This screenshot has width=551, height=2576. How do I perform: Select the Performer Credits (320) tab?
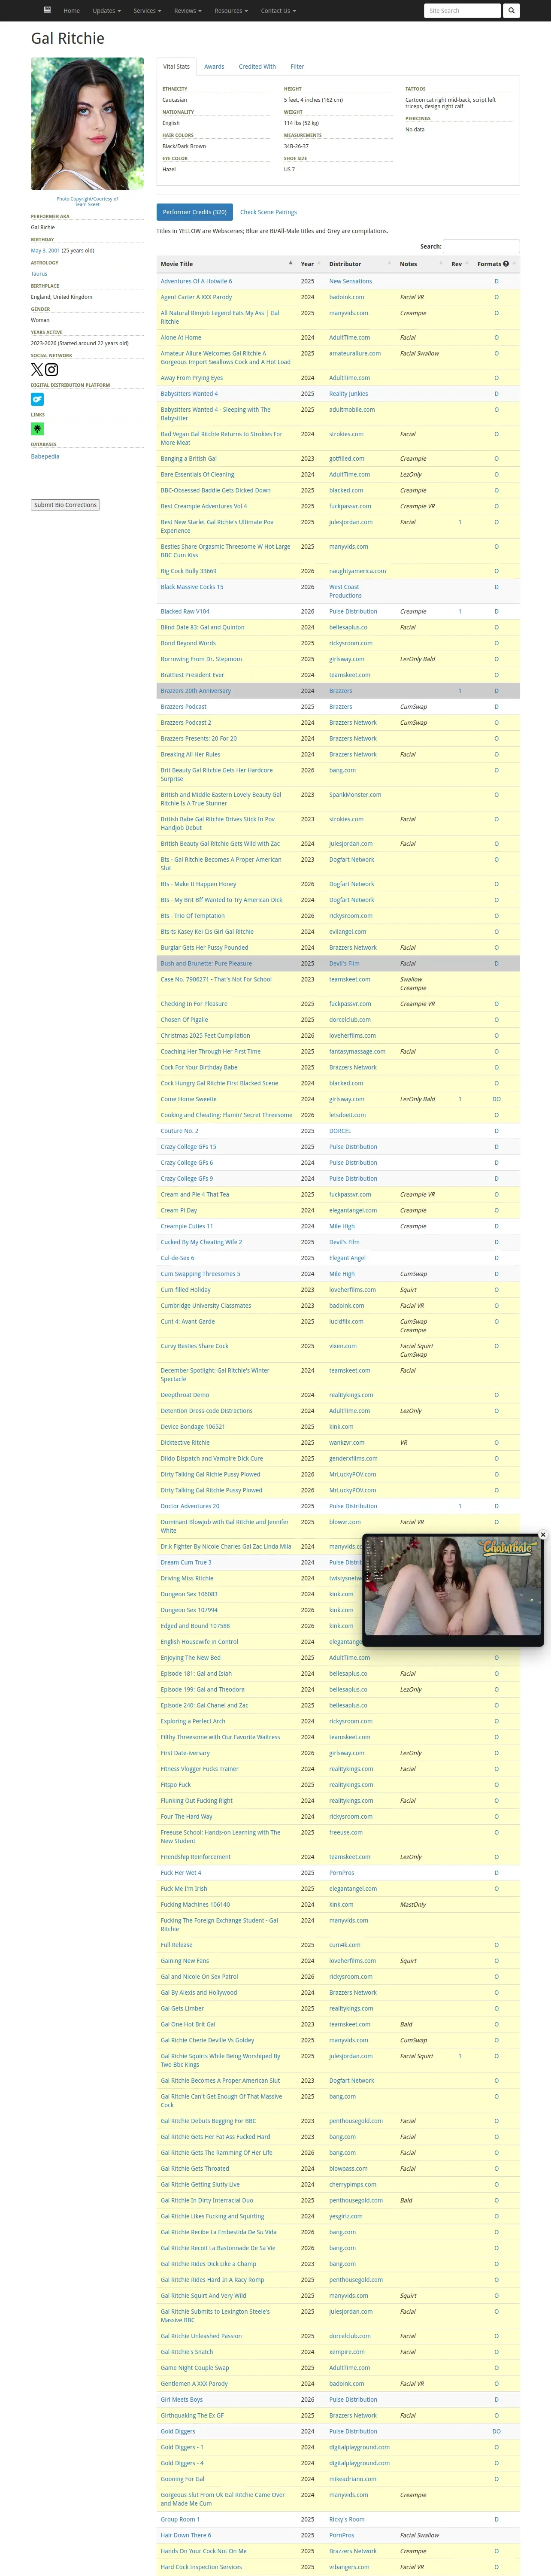tap(195, 212)
